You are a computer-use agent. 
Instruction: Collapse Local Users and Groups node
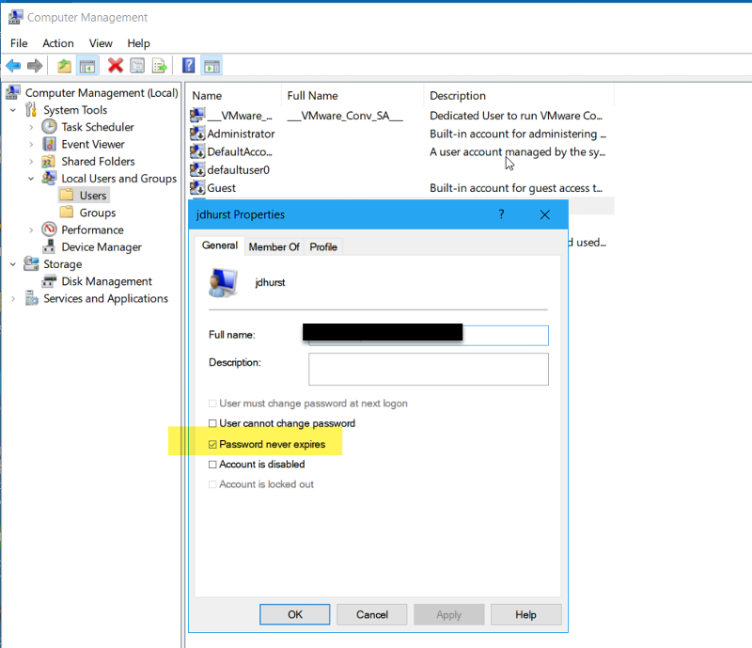pos(29,178)
